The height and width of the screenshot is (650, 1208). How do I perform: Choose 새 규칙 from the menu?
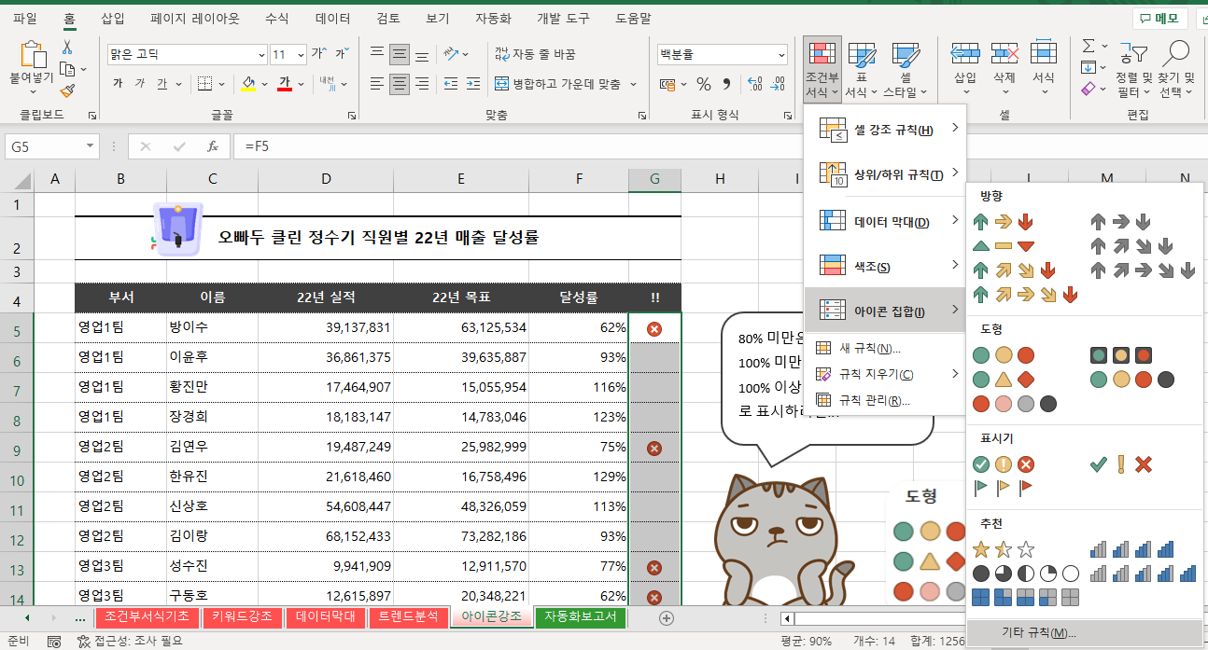coord(885,348)
